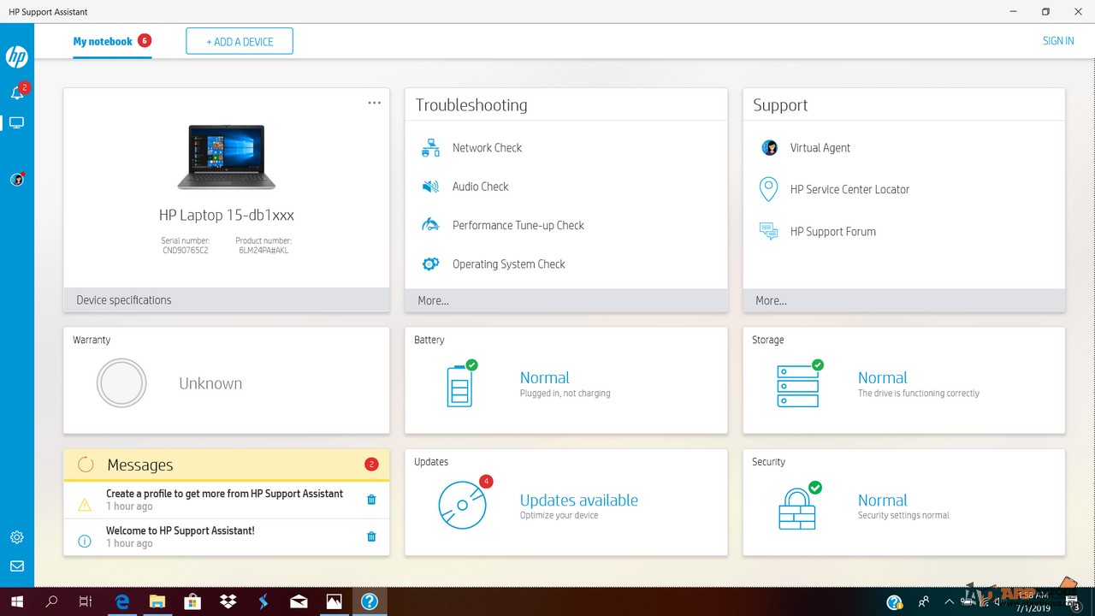
Task: Open the Virtual Agent avatar in the sidebar
Action: click(17, 180)
